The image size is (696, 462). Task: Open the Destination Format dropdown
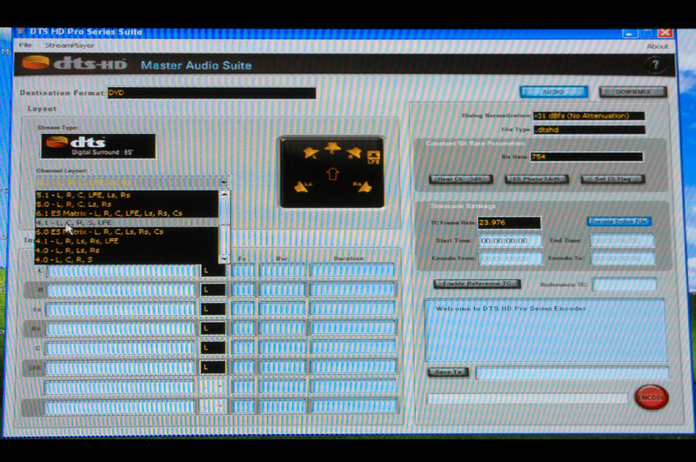(211, 93)
